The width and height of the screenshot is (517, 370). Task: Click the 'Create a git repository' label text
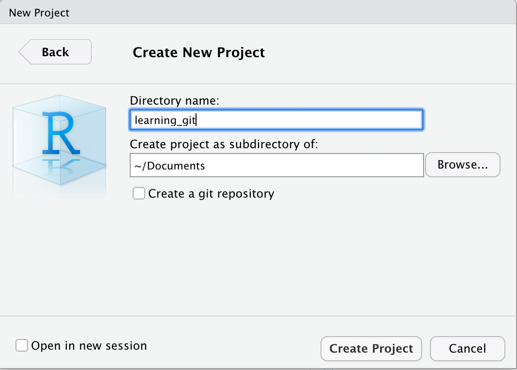[x=211, y=194]
